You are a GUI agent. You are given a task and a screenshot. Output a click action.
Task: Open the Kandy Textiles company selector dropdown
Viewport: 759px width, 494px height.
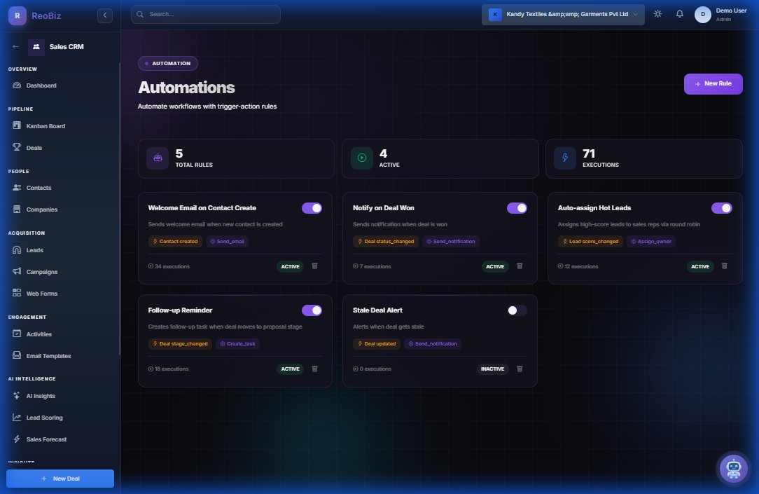click(x=561, y=14)
